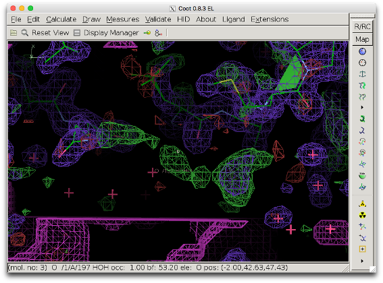Open the Ligand menu
This screenshot has height=283, width=383.
click(x=234, y=20)
